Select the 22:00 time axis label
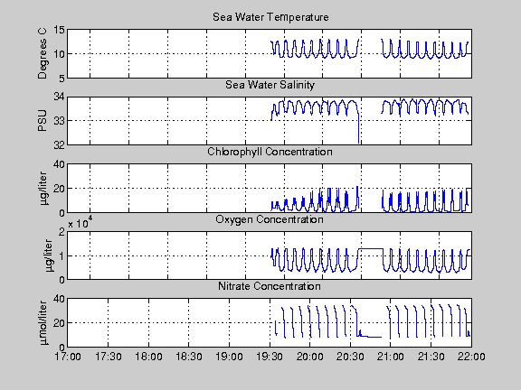Screen dimensions: 521x390 (471, 357)
